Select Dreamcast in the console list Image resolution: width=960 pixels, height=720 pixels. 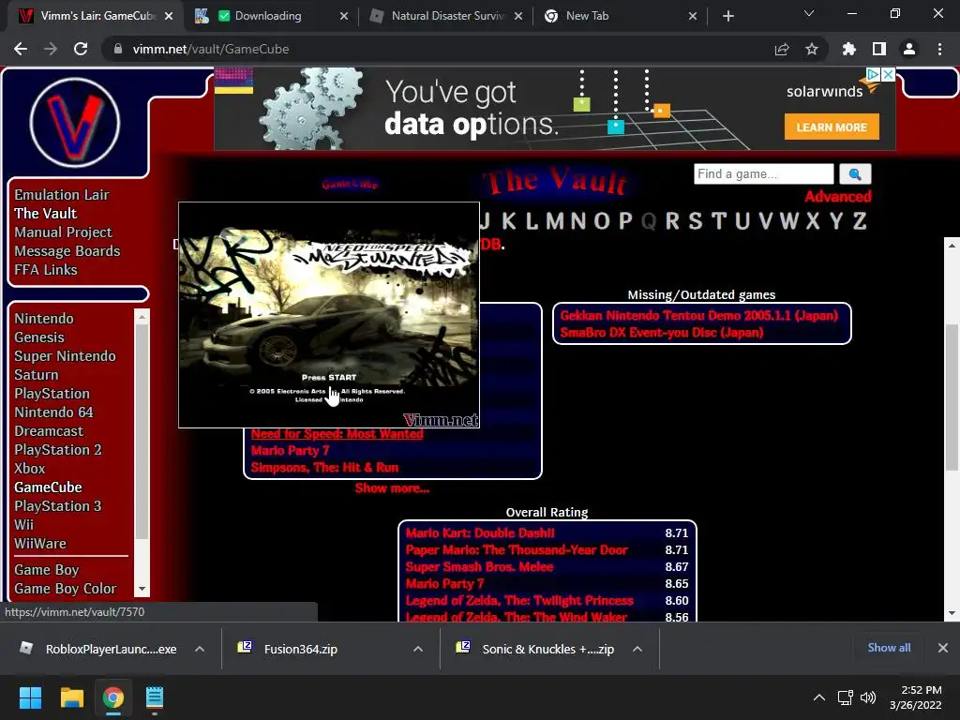(x=49, y=431)
